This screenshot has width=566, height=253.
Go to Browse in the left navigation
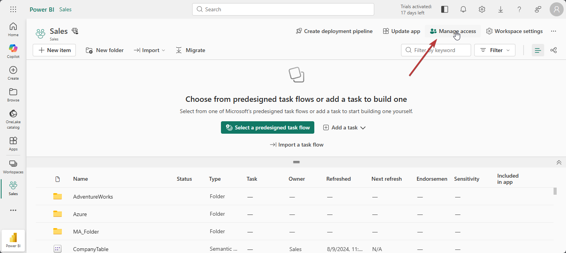(13, 94)
